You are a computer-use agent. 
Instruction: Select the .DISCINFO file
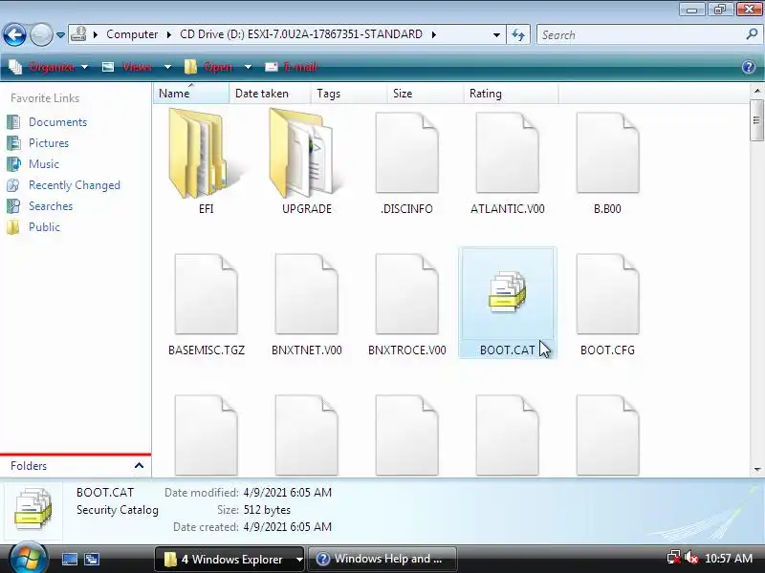407,162
